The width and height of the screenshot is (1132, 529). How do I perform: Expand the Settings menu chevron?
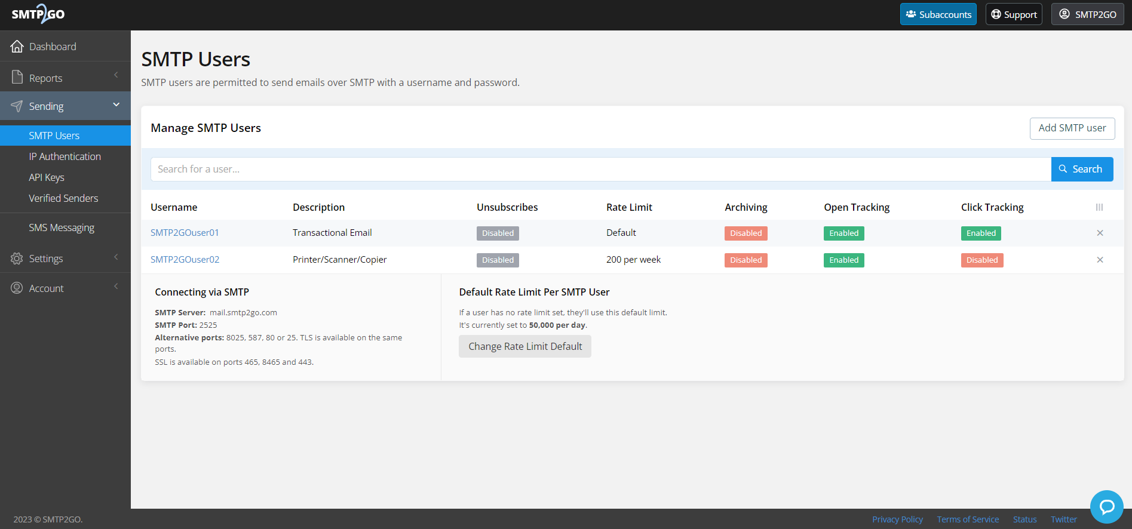point(116,257)
